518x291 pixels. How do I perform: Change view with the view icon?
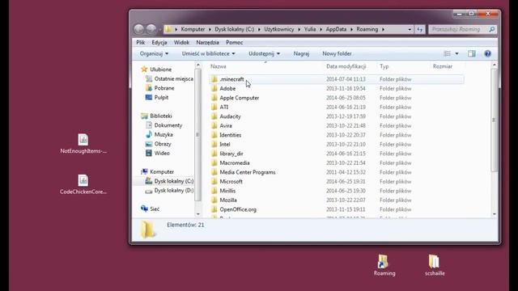tap(447, 53)
